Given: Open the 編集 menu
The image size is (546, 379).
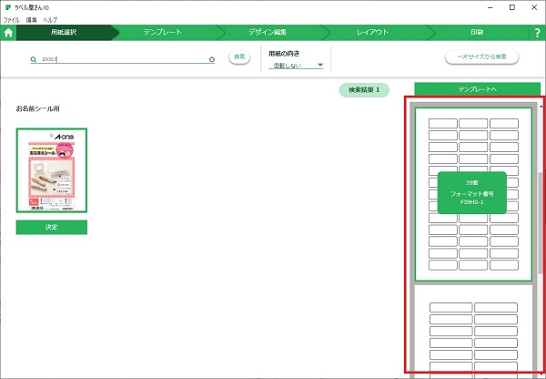Looking at the screenshot, I should click(x=32, y=19).
